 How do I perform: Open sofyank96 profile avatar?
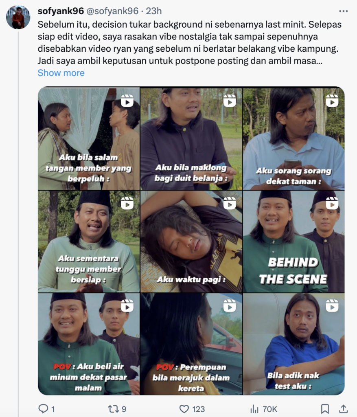[x=18, y=17]
